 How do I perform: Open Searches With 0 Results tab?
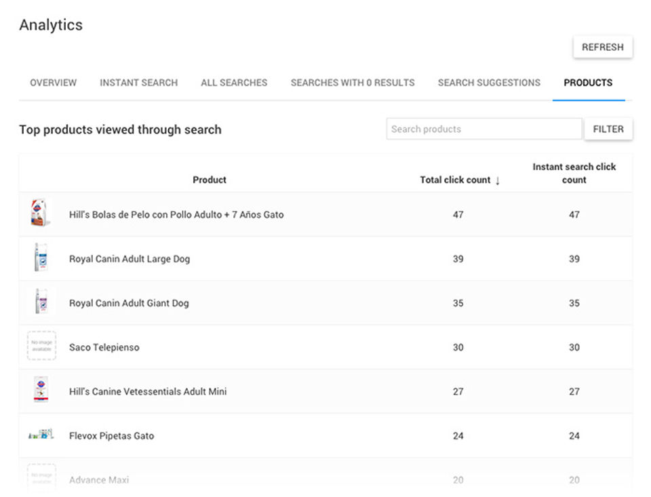(353, 83)
